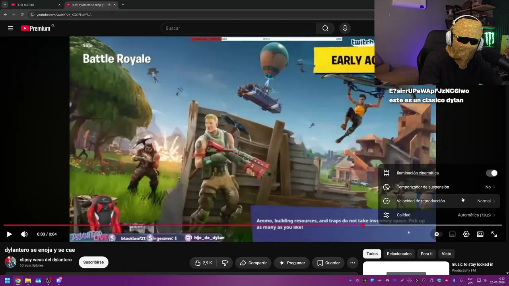Click the video title dylantero se enoja y se cae
509x286 pixels.
40,250
